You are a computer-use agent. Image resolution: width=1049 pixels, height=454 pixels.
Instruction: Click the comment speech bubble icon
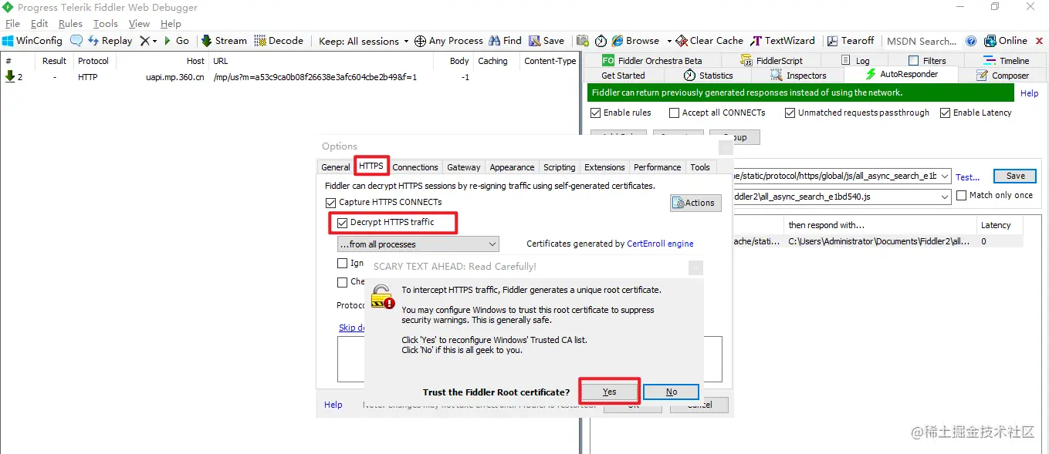point(76,41)
